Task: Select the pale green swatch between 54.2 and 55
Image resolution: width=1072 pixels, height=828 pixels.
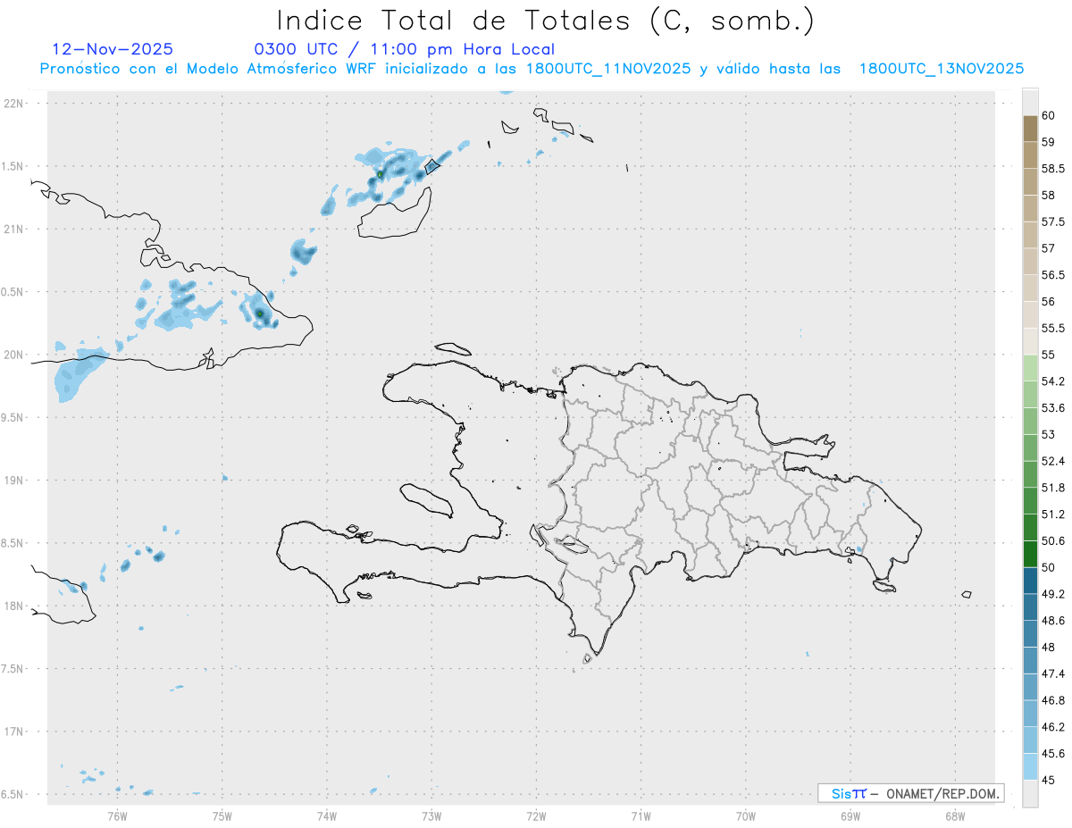Action: click(x=1030, y=368)
